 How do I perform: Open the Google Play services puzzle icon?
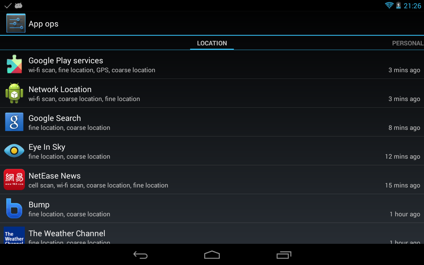pos(14,64)
